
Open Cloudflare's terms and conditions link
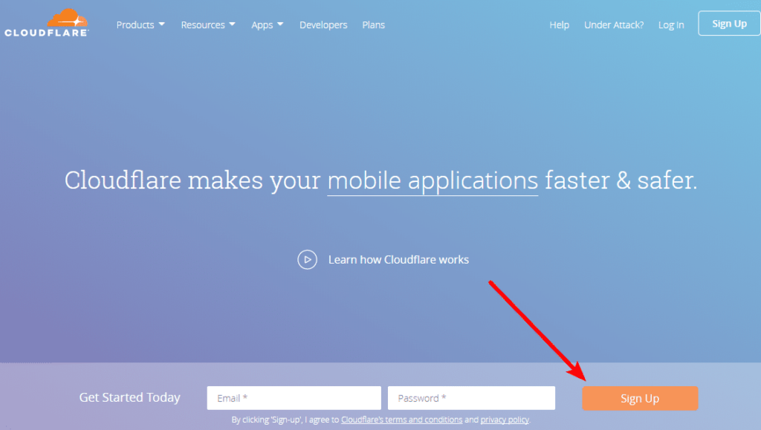coord(401,420)
